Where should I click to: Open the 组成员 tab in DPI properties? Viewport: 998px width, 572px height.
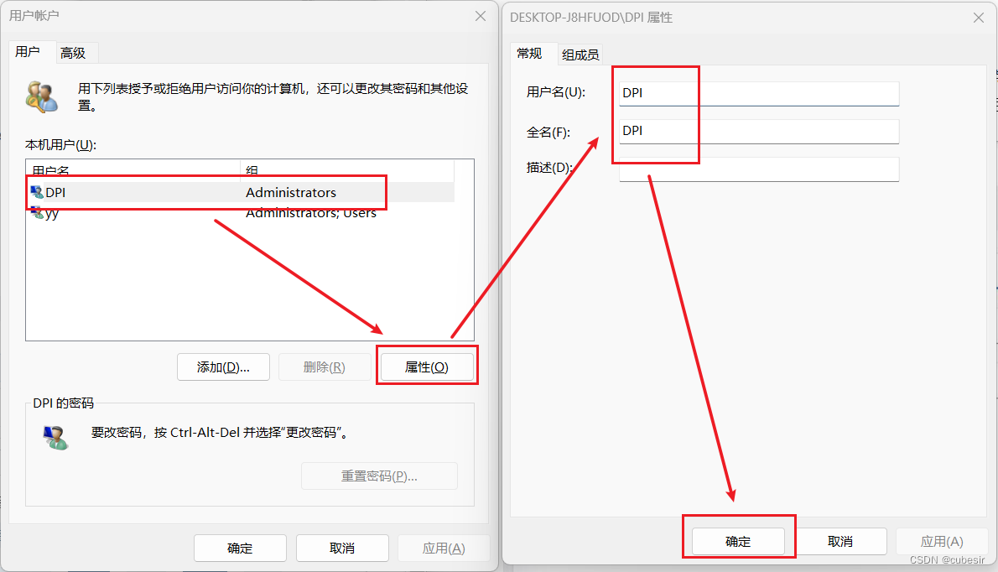pos(580,55)
